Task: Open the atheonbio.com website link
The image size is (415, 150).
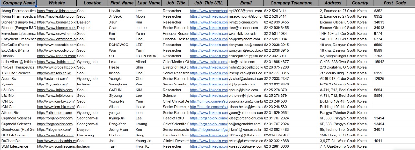Action: (x=54, y=113)
